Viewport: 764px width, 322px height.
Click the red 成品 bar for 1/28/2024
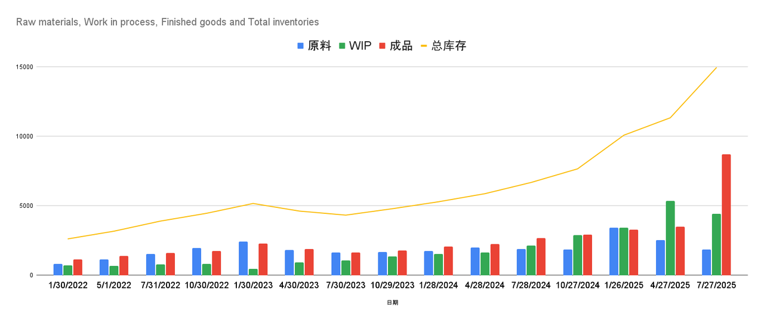pos(448,261)
